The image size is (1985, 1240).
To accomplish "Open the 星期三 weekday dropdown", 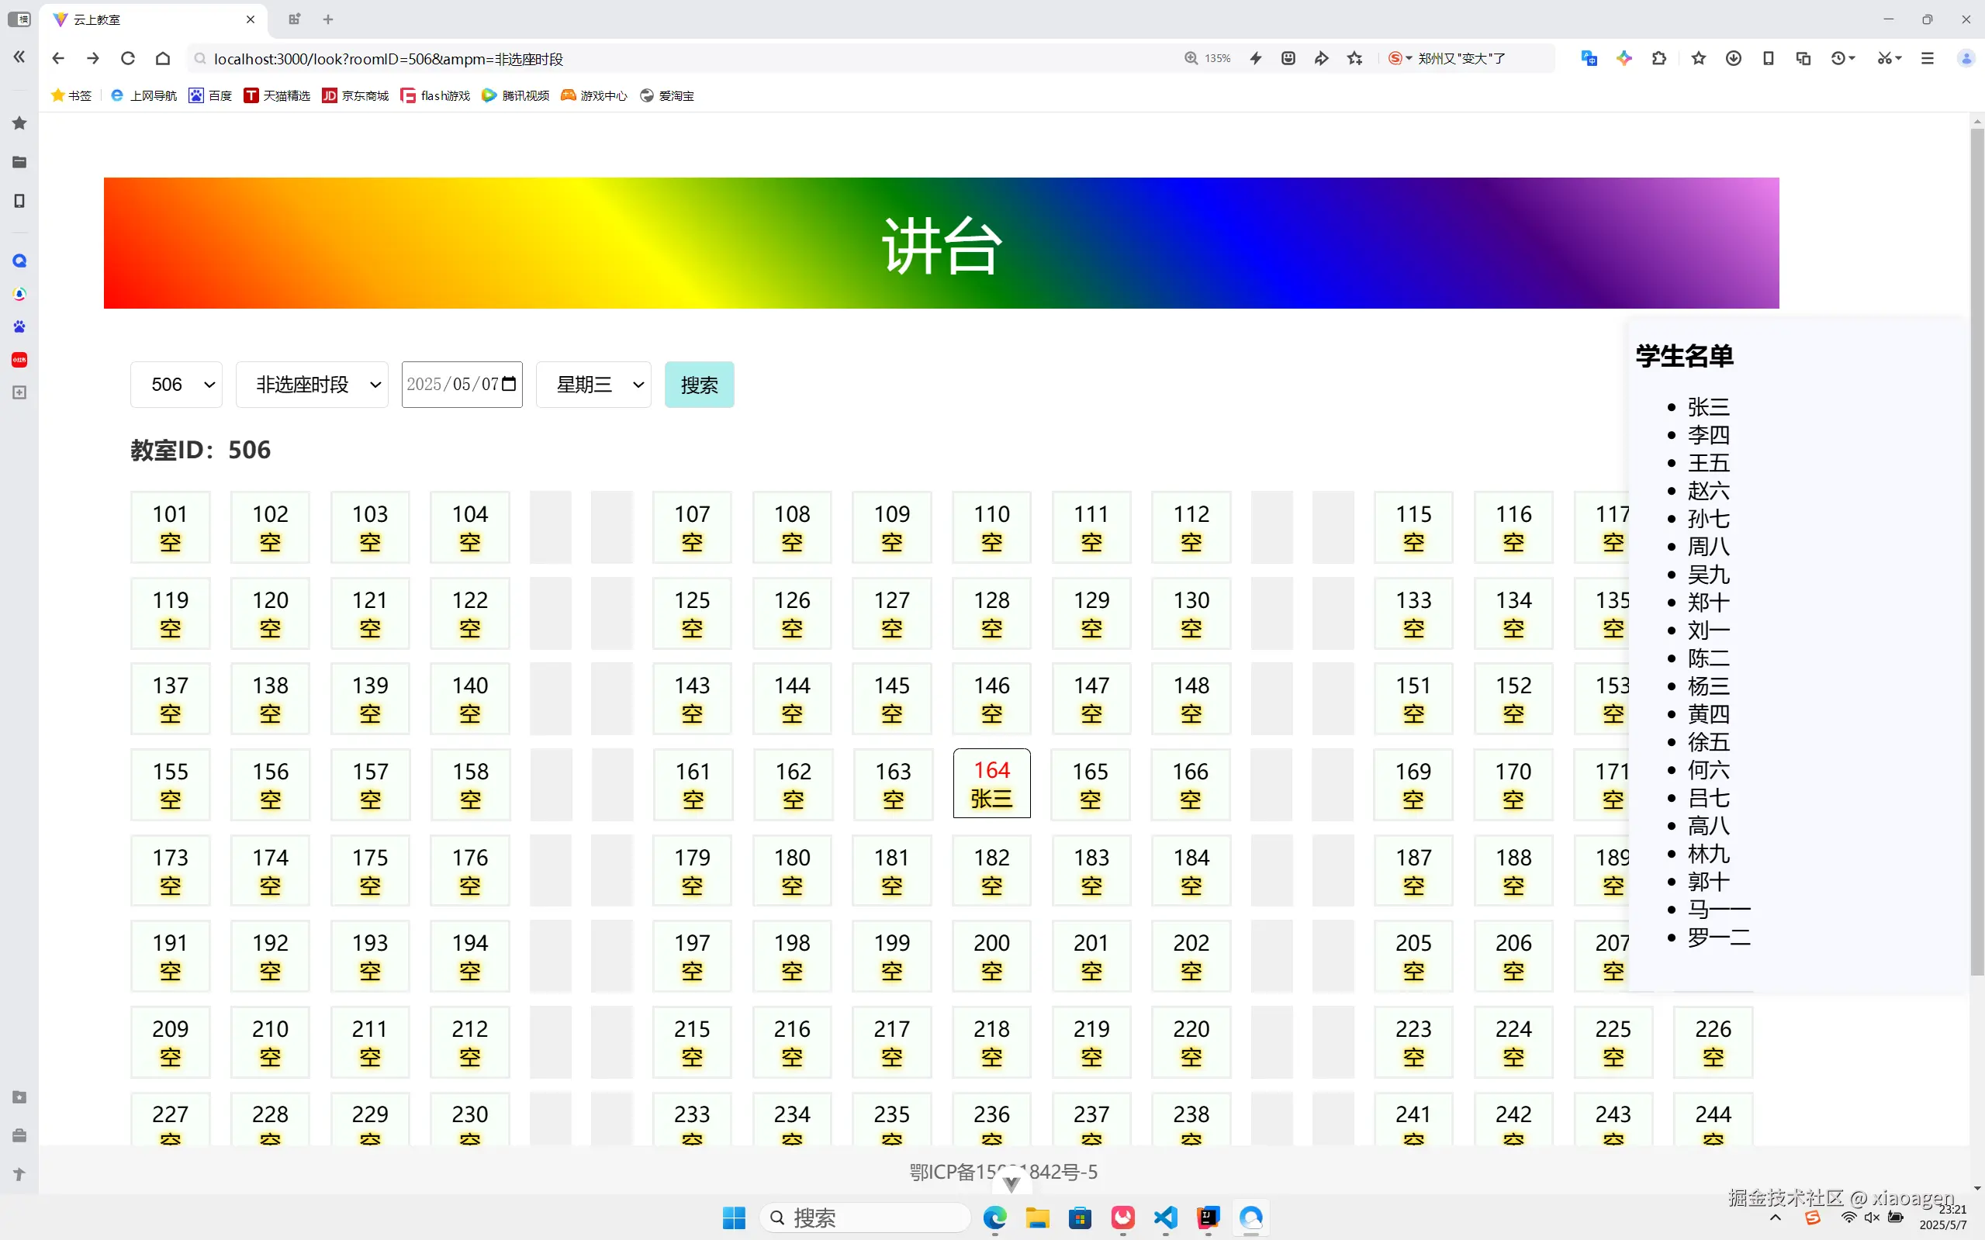I will point(593,385).
